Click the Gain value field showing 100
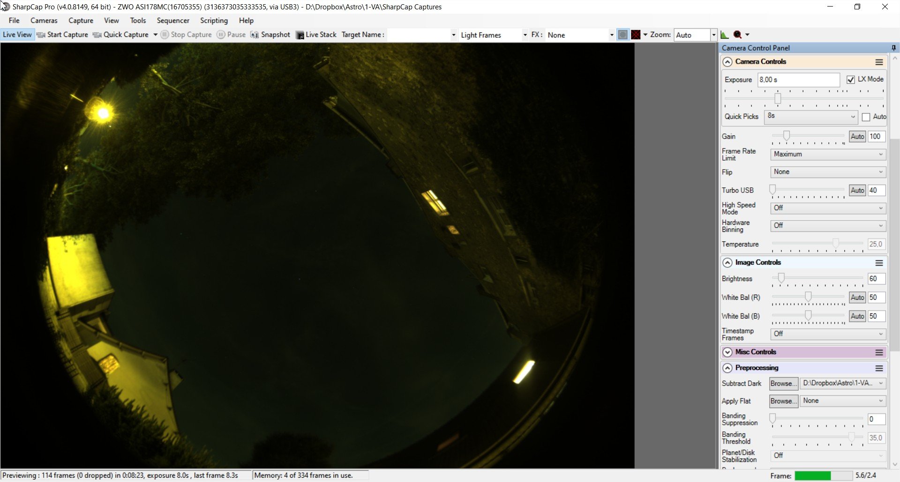Viewport: 900px width, 482px height. (876, 136)
